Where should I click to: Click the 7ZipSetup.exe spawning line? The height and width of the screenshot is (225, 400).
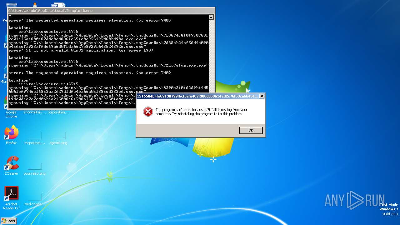click(x=108, y=65)
